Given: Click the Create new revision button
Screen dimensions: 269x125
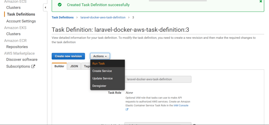Looking at the screenshot, I should 68,56.
